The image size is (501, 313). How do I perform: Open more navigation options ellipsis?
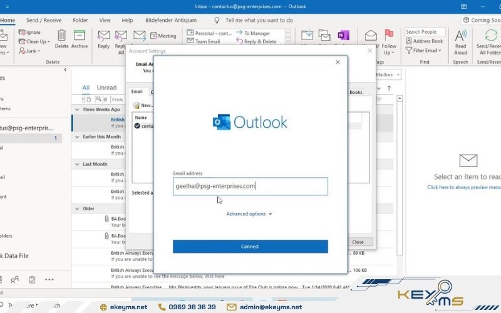49,280
